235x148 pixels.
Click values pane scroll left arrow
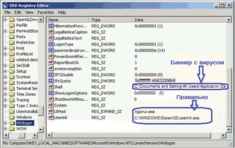pyautogui.click(x=49, y=135)
